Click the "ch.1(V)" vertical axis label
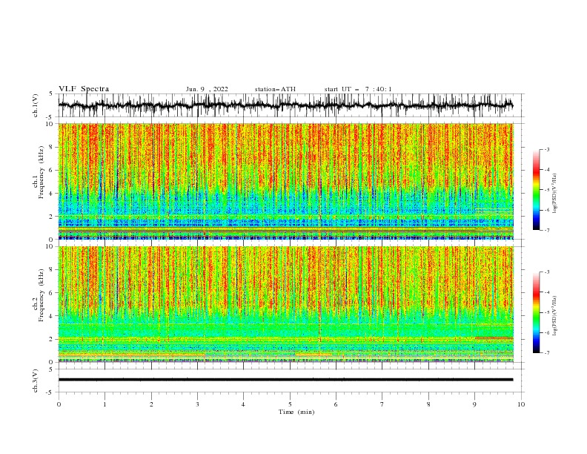Screen dimensions: 587x454 pos(36,105)
